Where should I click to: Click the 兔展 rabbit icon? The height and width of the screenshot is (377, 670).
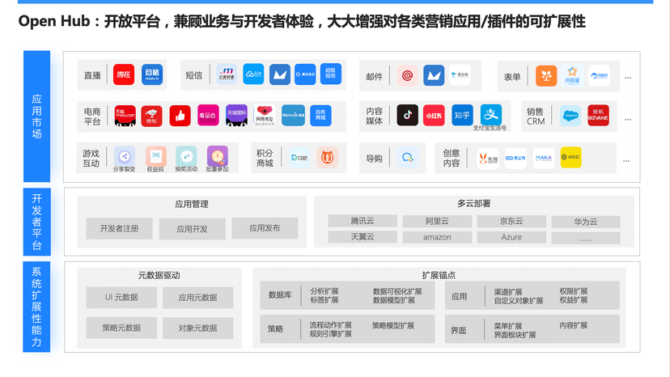488,159
